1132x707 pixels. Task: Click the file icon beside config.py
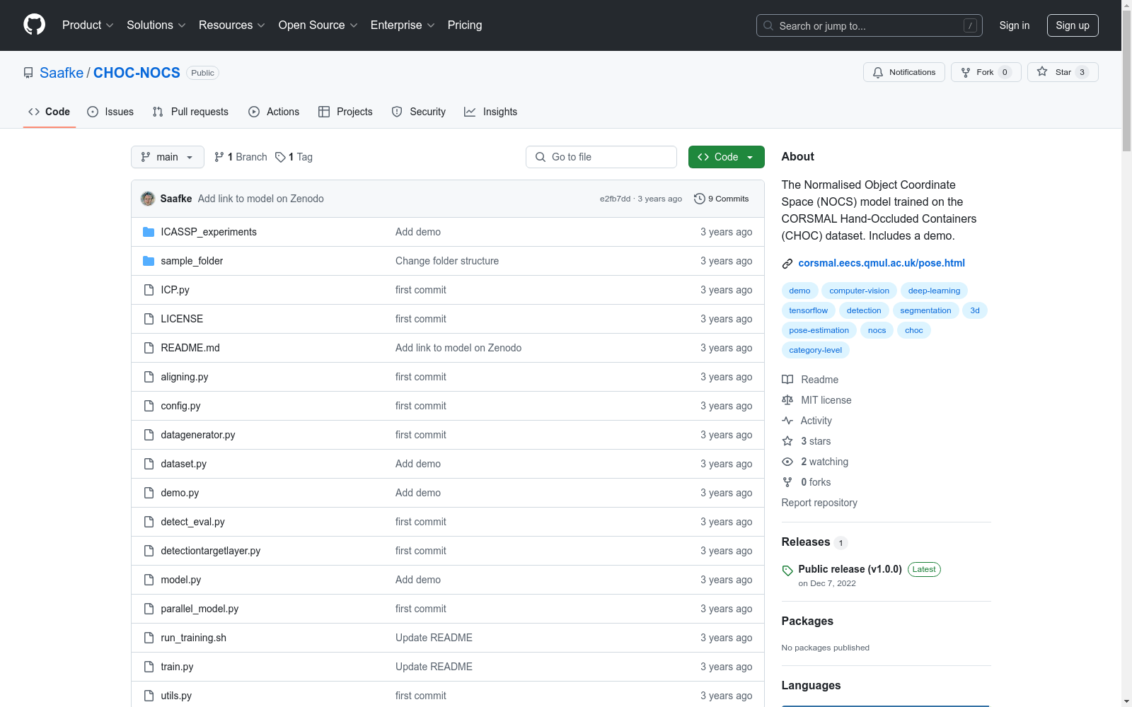(149, 406)
